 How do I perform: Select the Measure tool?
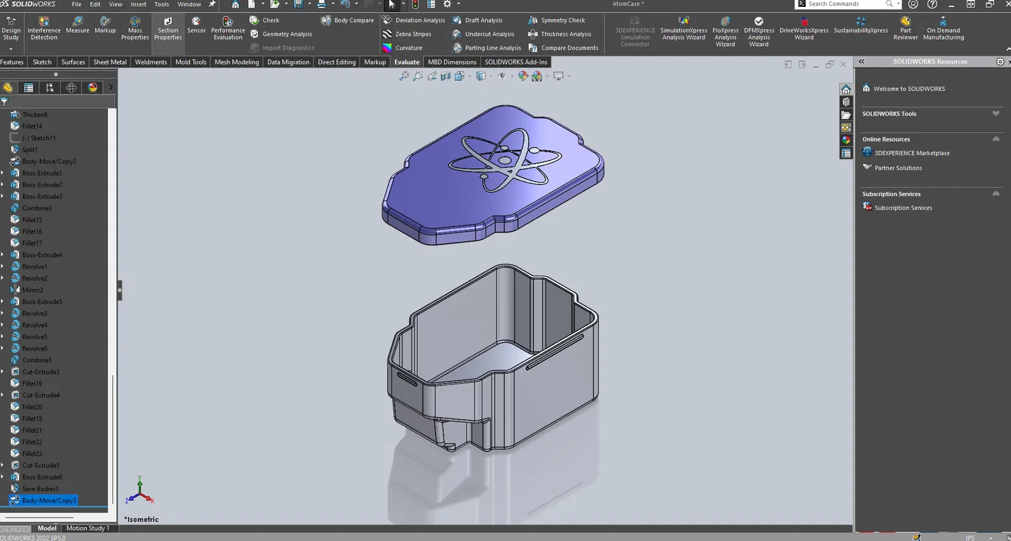click(78, 25)
